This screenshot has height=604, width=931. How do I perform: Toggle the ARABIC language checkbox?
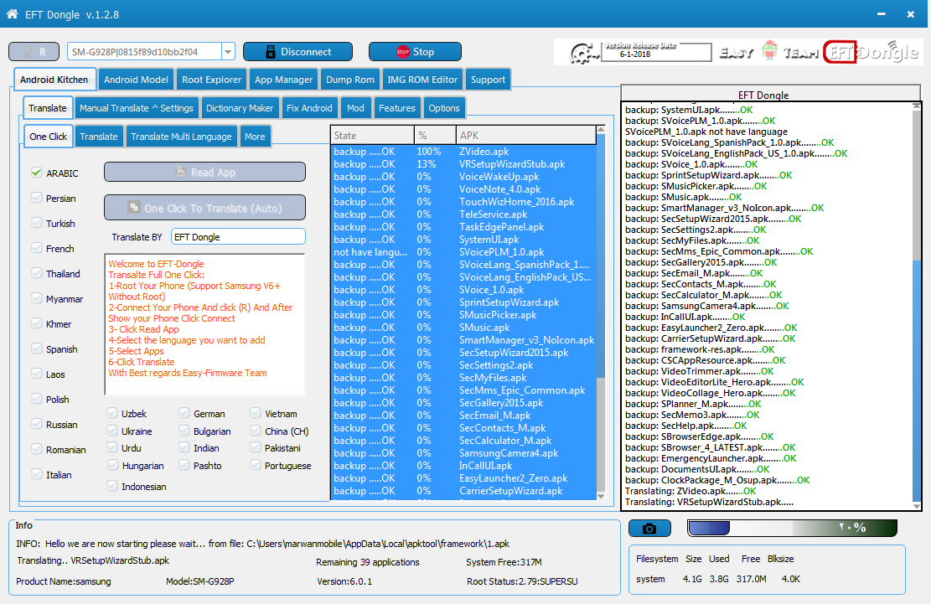[37, 173]
